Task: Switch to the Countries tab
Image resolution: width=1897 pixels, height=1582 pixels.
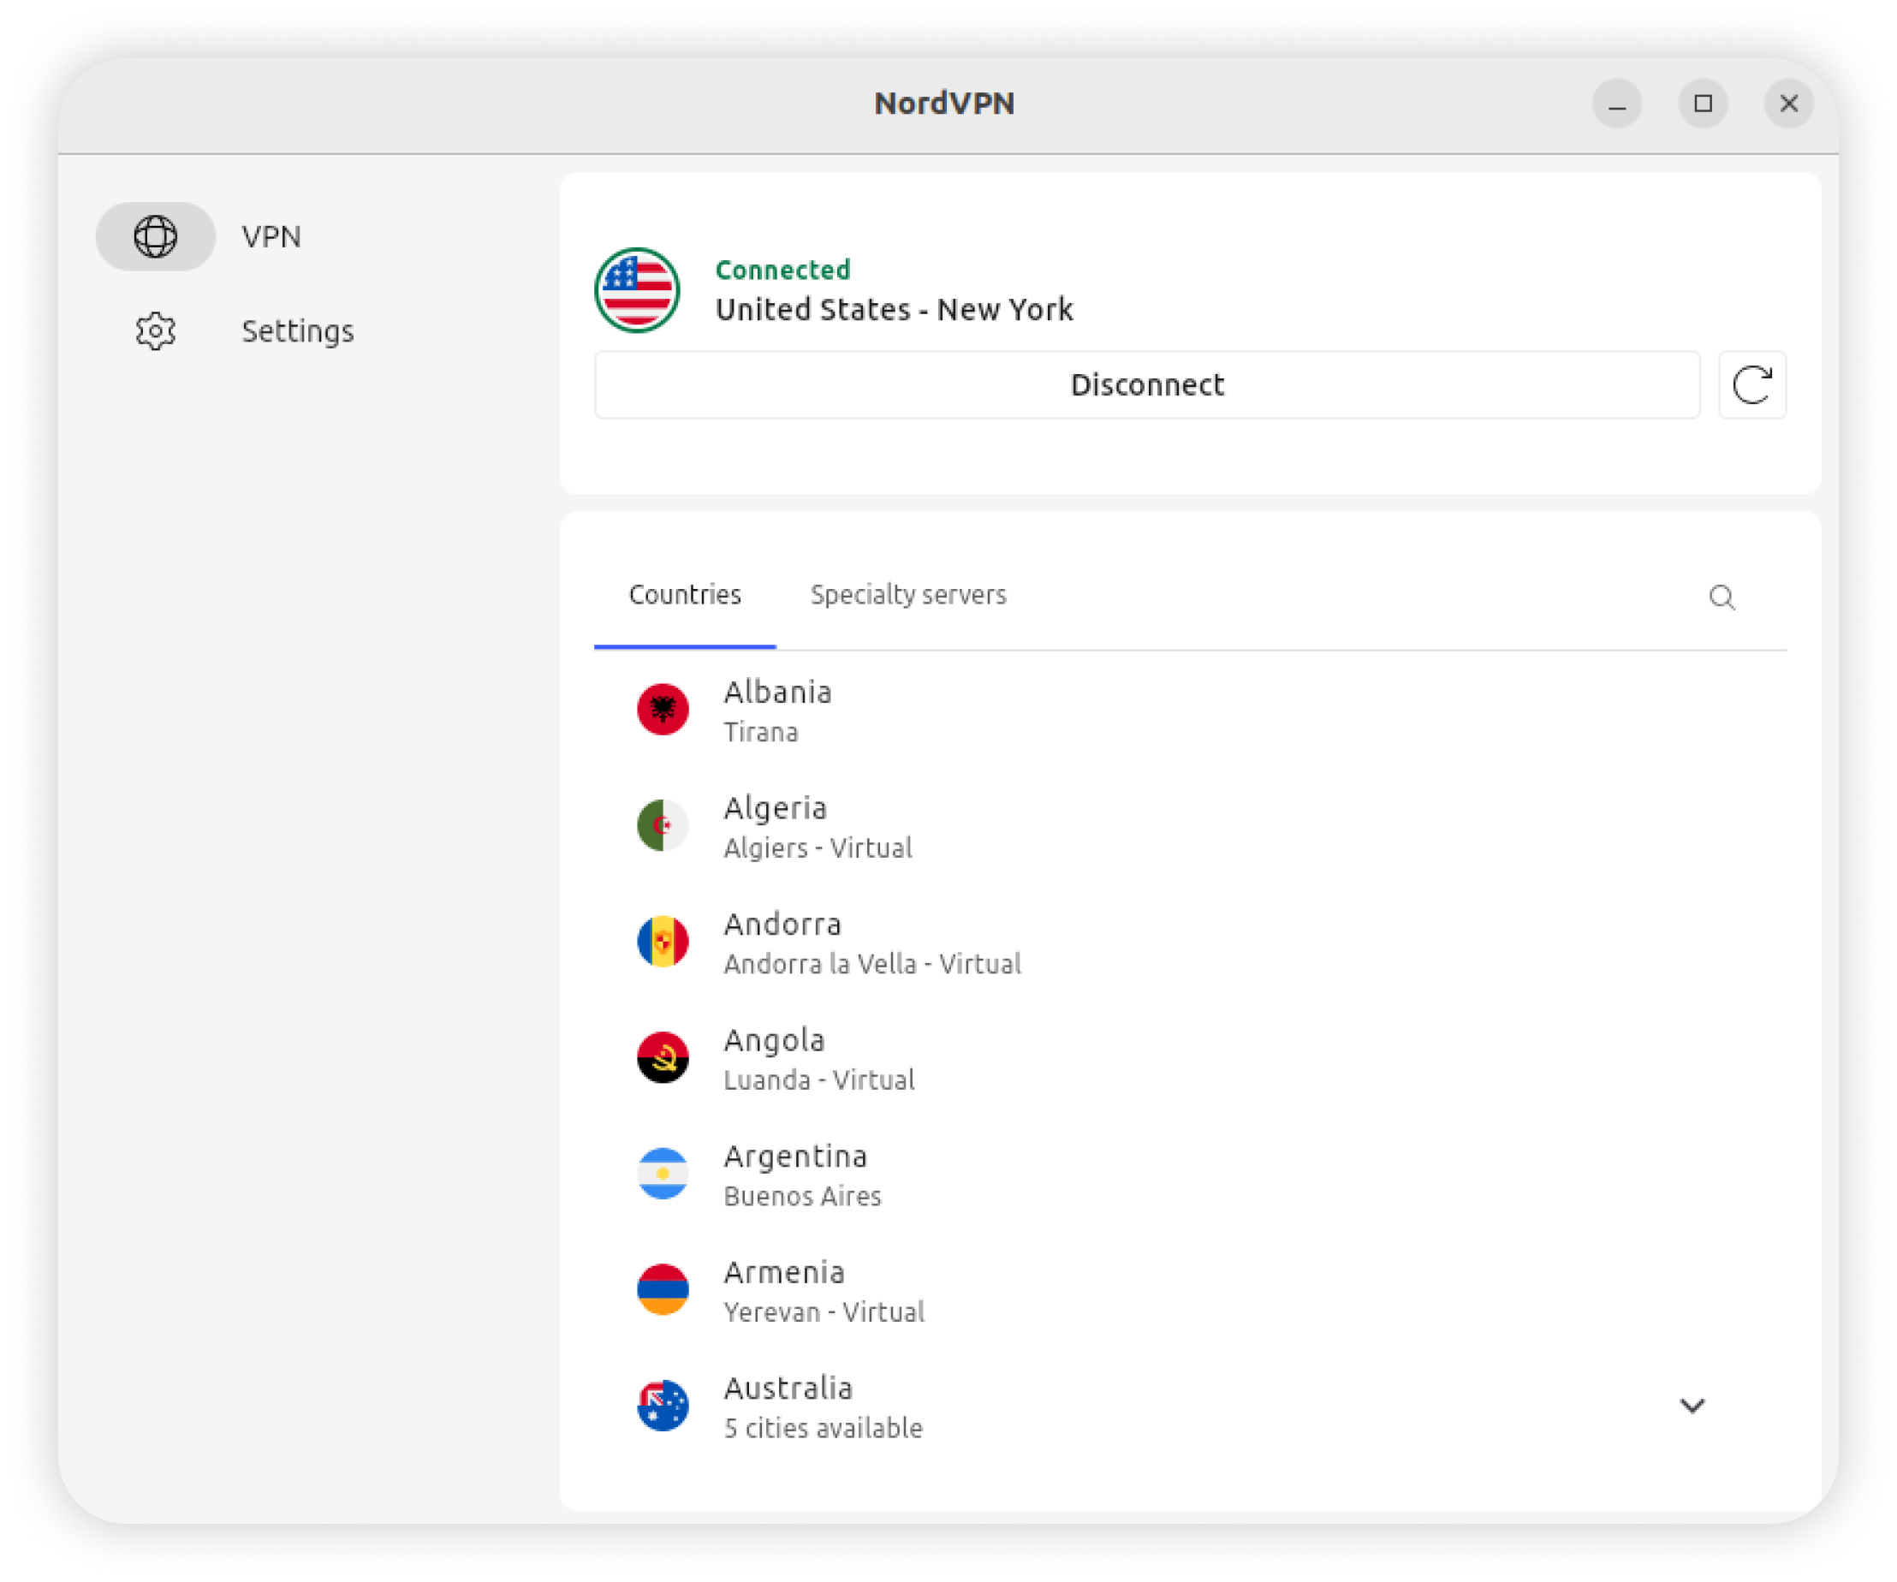Action: 685,594
